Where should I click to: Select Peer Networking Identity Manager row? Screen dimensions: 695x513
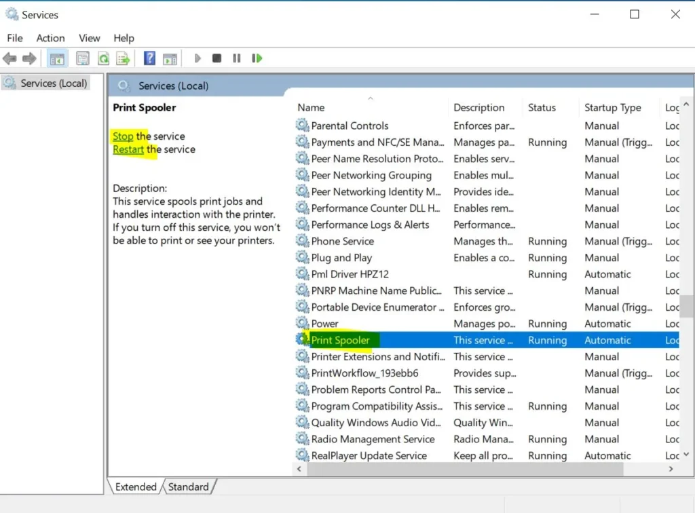pyautogui.click(x=487, y=191)
